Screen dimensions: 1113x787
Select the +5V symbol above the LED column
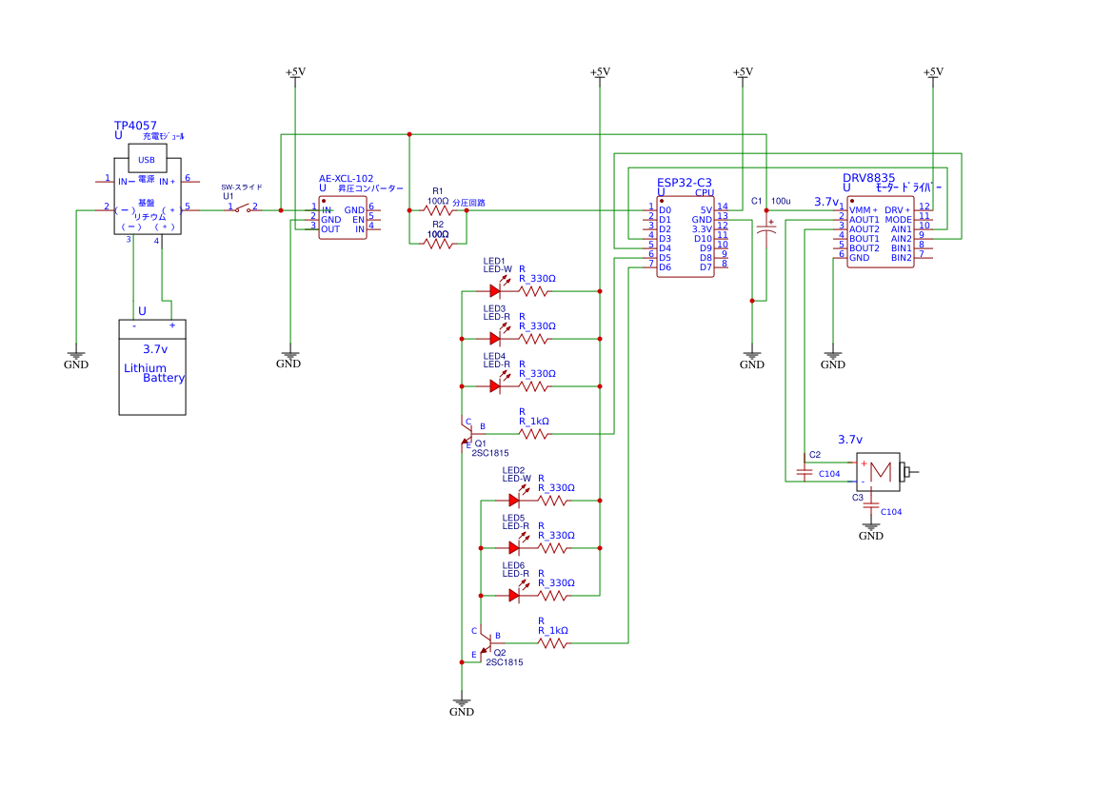(600, 74)
